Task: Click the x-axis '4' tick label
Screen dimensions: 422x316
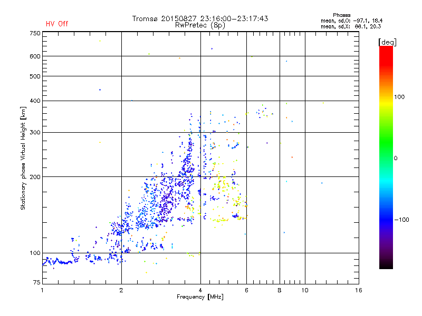Action: [200, 290]
